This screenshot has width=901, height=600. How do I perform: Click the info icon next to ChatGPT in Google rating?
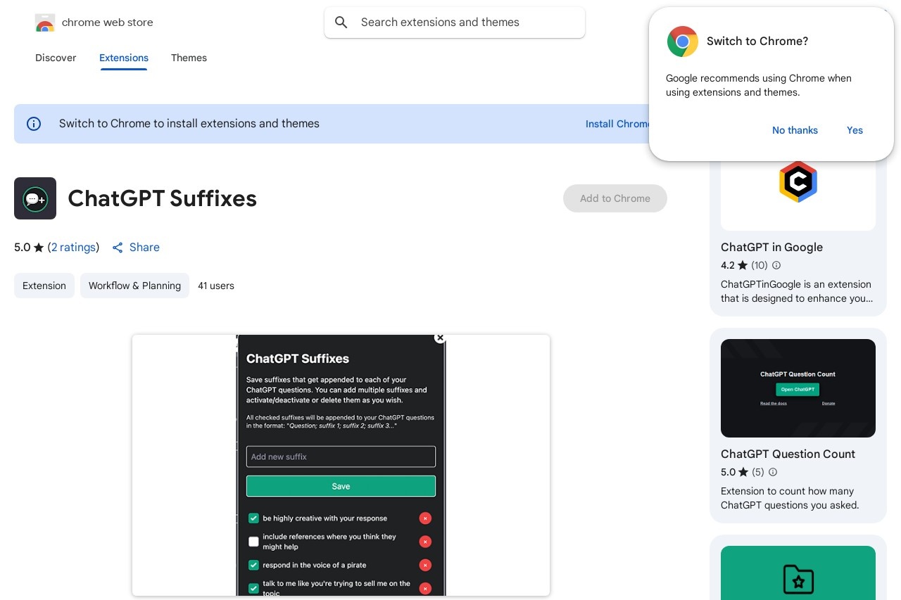[776, 265]
